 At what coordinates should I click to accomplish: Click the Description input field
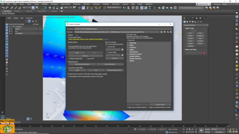(x=123, y=29)
